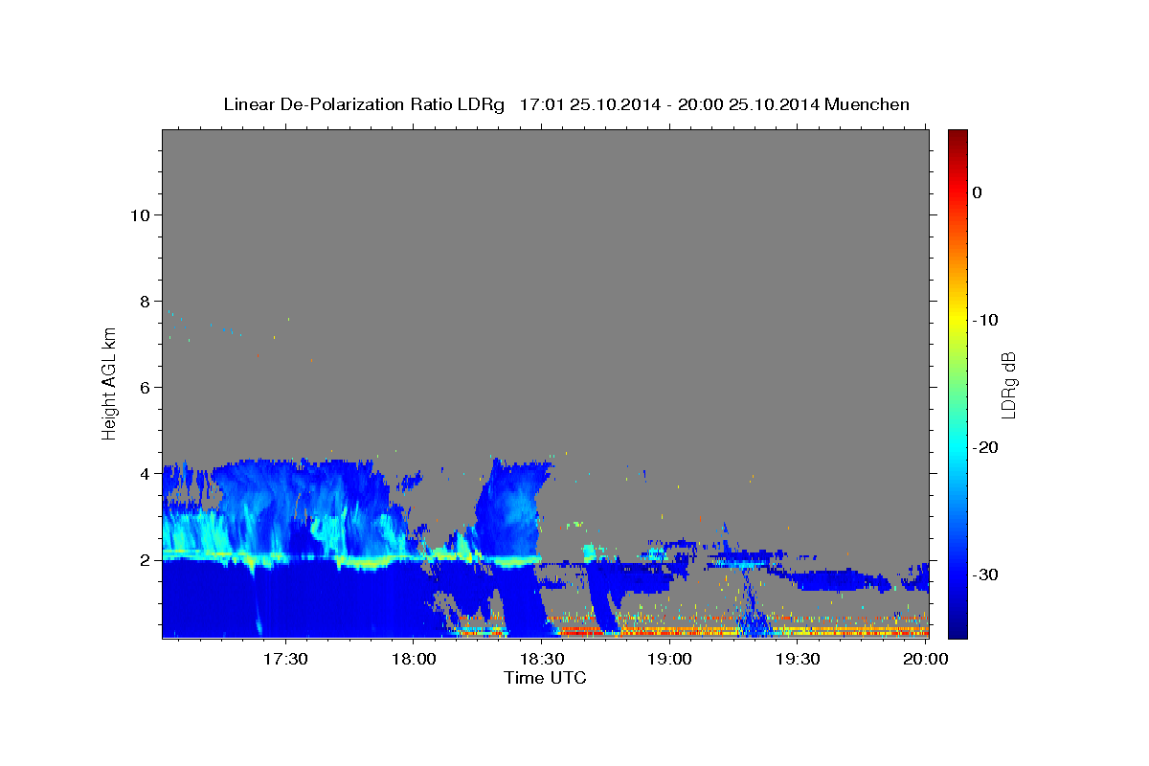
Task: Click the plot title 'Linear De-Polarization Ratio LDRg'
Action: coord(363,104)
